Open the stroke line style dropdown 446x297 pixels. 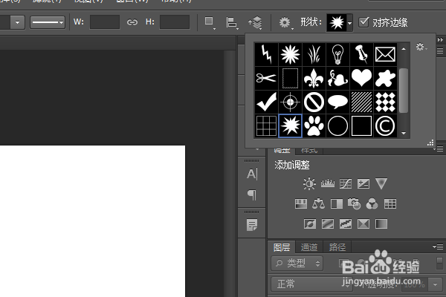coord(48,22)
